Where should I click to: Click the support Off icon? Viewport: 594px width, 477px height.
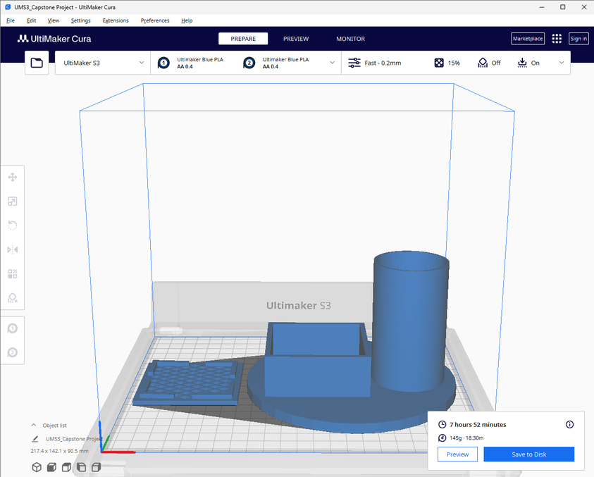coord(483,63)
